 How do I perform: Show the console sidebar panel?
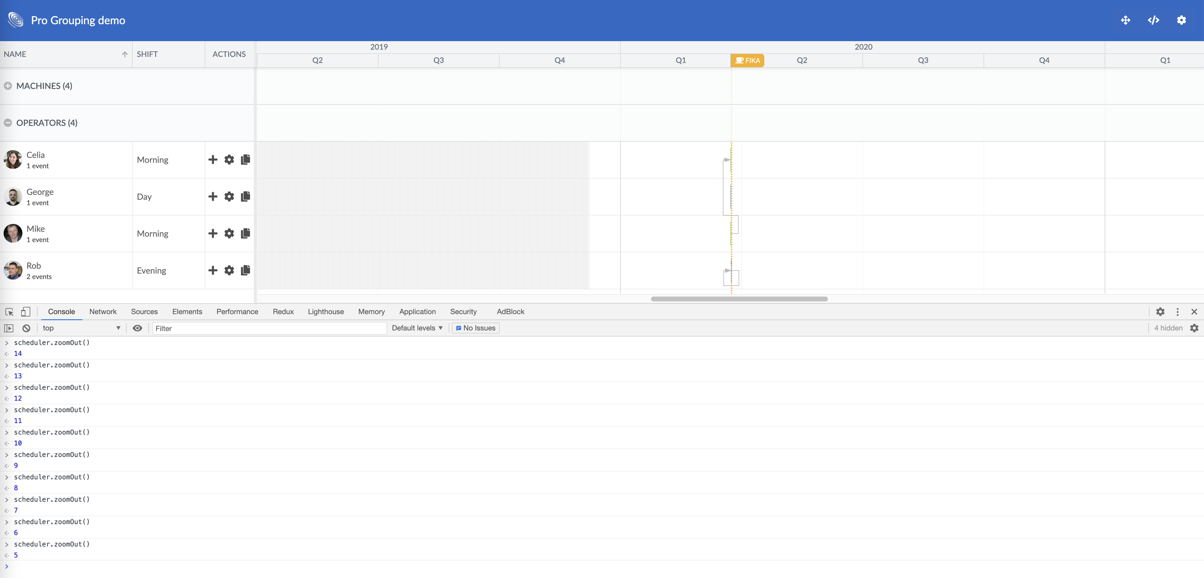(9, 328)
